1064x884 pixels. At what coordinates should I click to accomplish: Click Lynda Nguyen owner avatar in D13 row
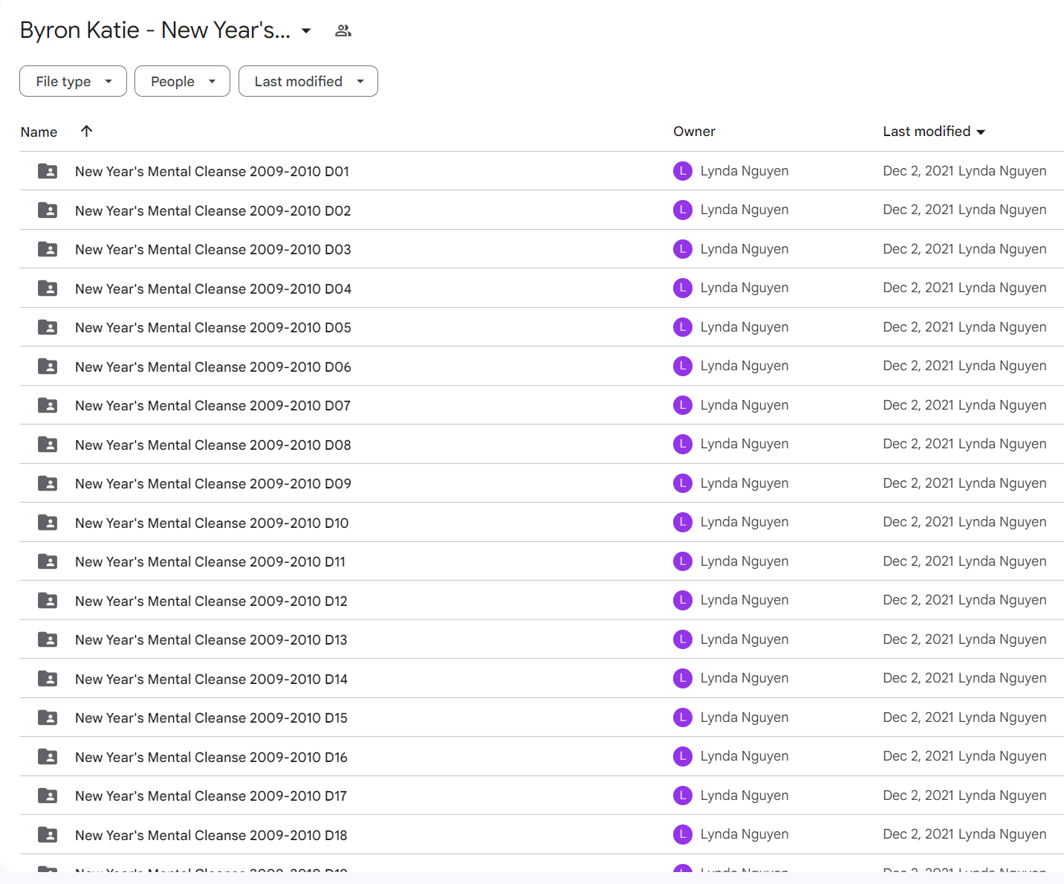[x=683, y=639]
